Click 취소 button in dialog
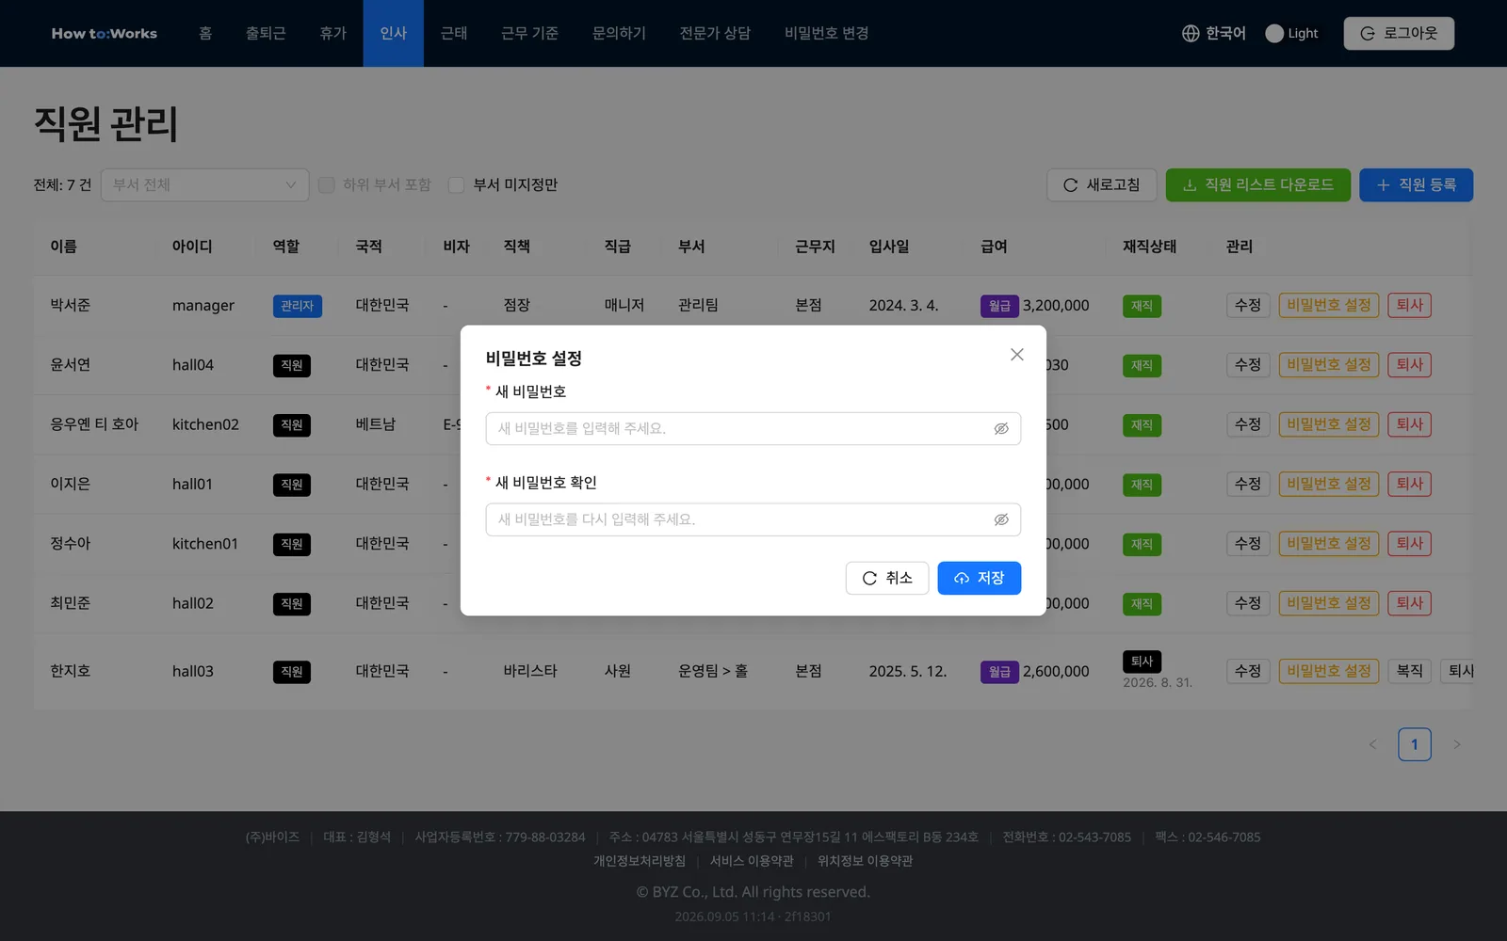Screen dimensions: 1507x941 (x=886, y=578)
